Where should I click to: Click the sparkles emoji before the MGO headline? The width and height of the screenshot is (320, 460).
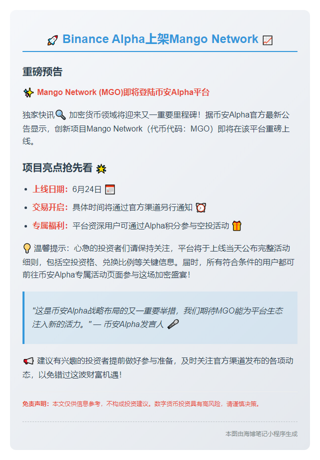(x=28, y=92)
